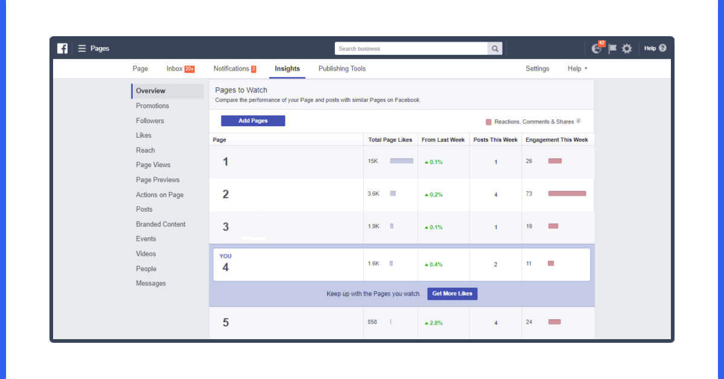Click the flag icon in the top bar

(612, 48)
